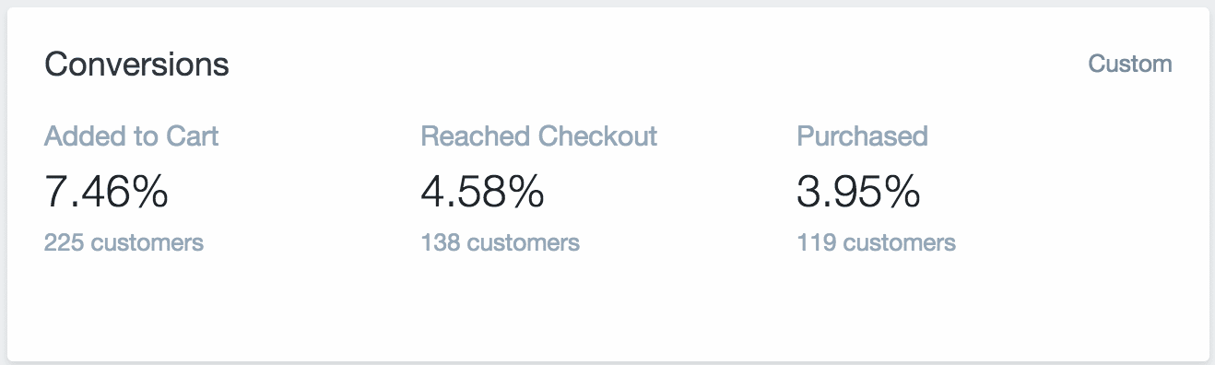This screenshot has height=365, width=1215.
Task: Open the 138 customers link
Action: (x=500, y=243)
